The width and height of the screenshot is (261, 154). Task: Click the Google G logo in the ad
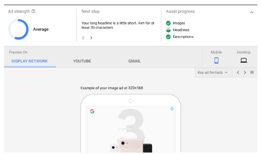(x=92, y=111)
